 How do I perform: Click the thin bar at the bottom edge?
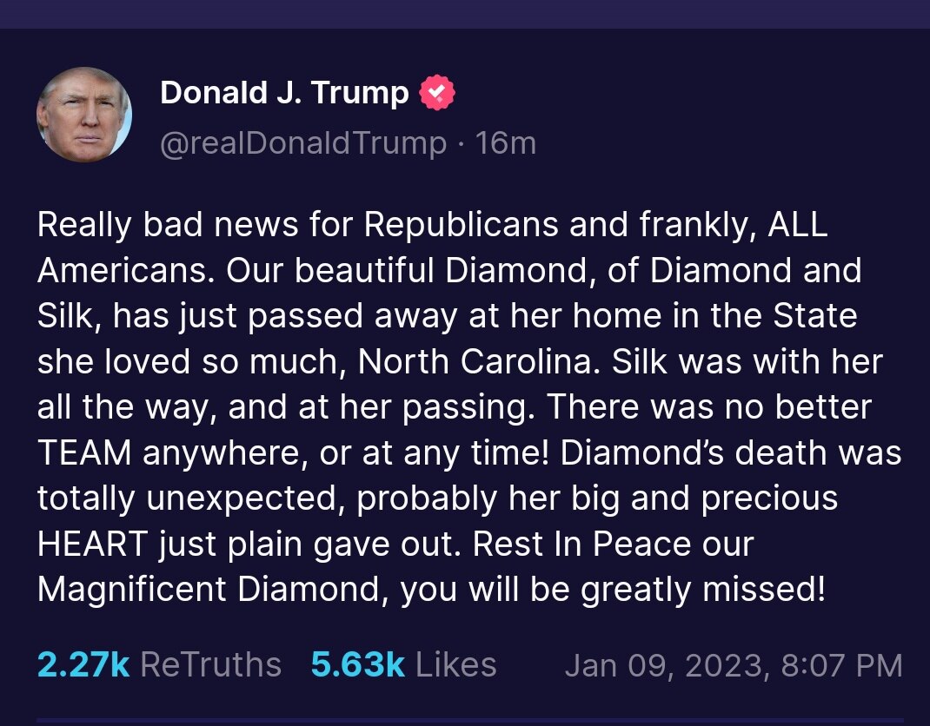point(465,722)
